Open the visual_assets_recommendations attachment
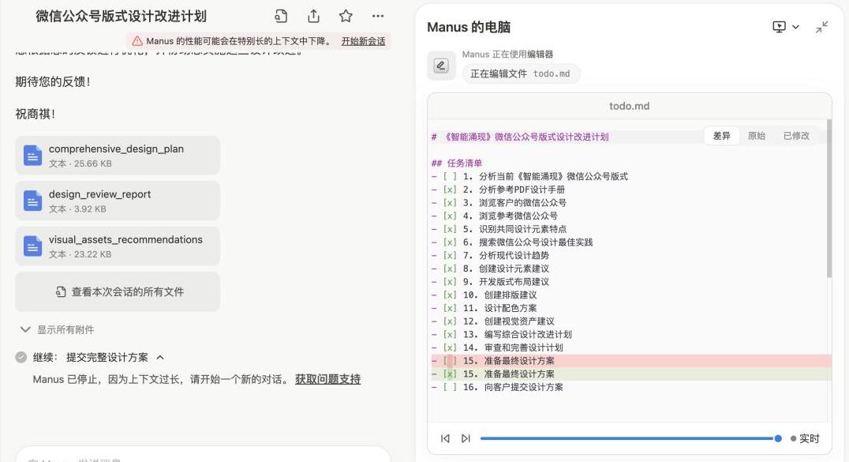Viewport: 849px width, 462px height. tap(118, 246)
